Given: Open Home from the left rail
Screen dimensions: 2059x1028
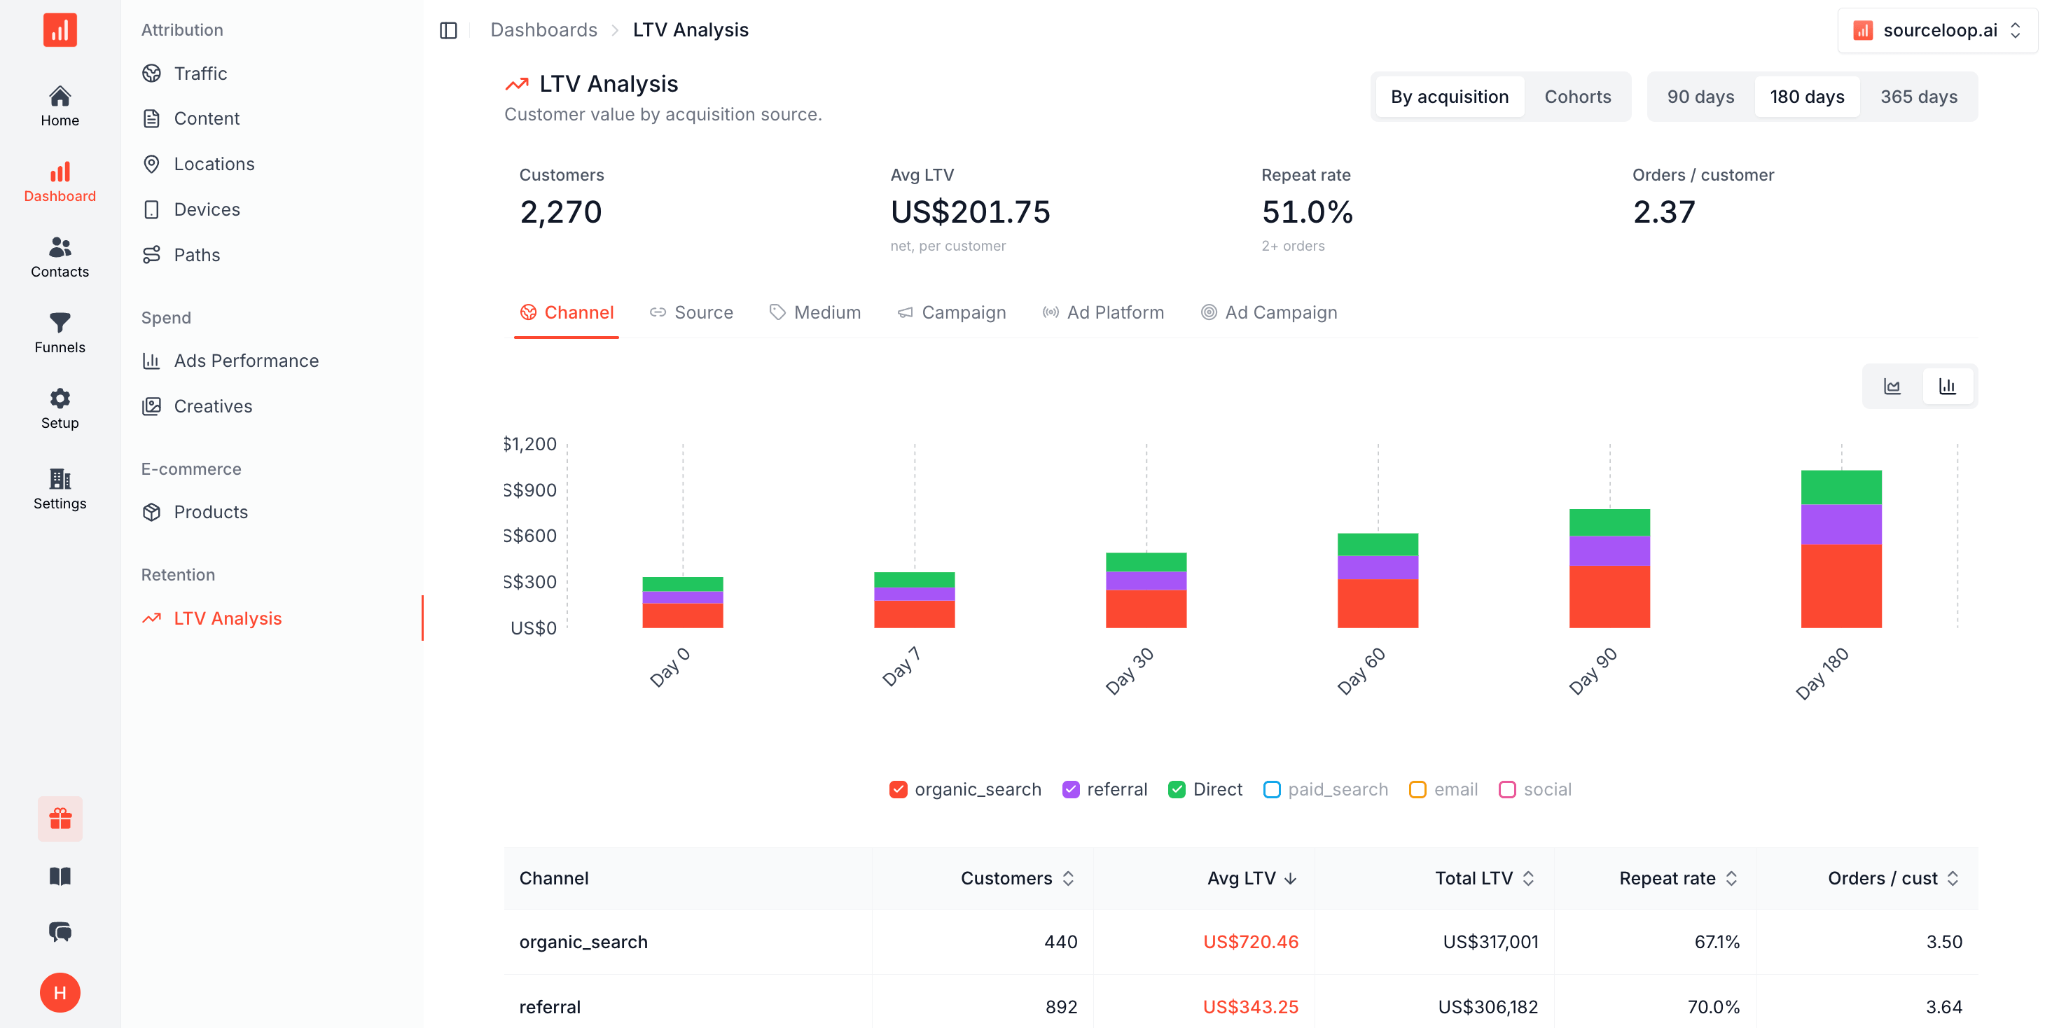Looking at the screenshot, I should [x=60, y=106].
